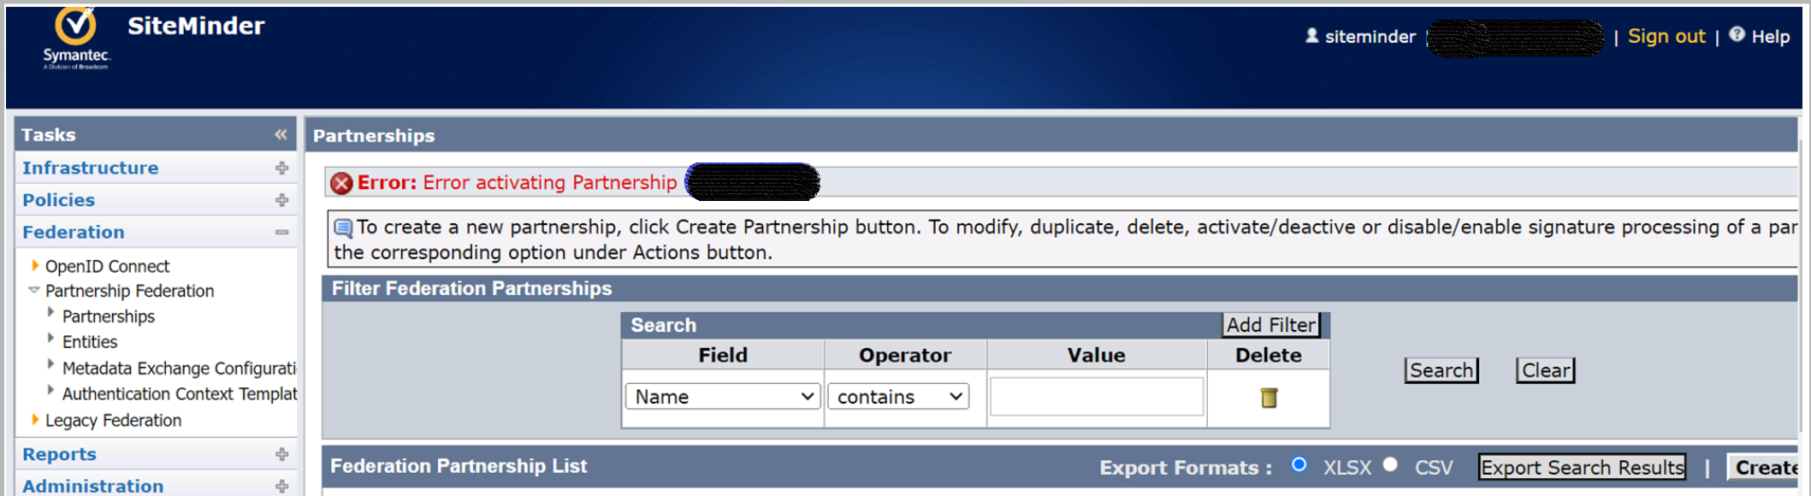
Task: Open Metadata Exchange Configuration item
Action: tap(179, 369)
